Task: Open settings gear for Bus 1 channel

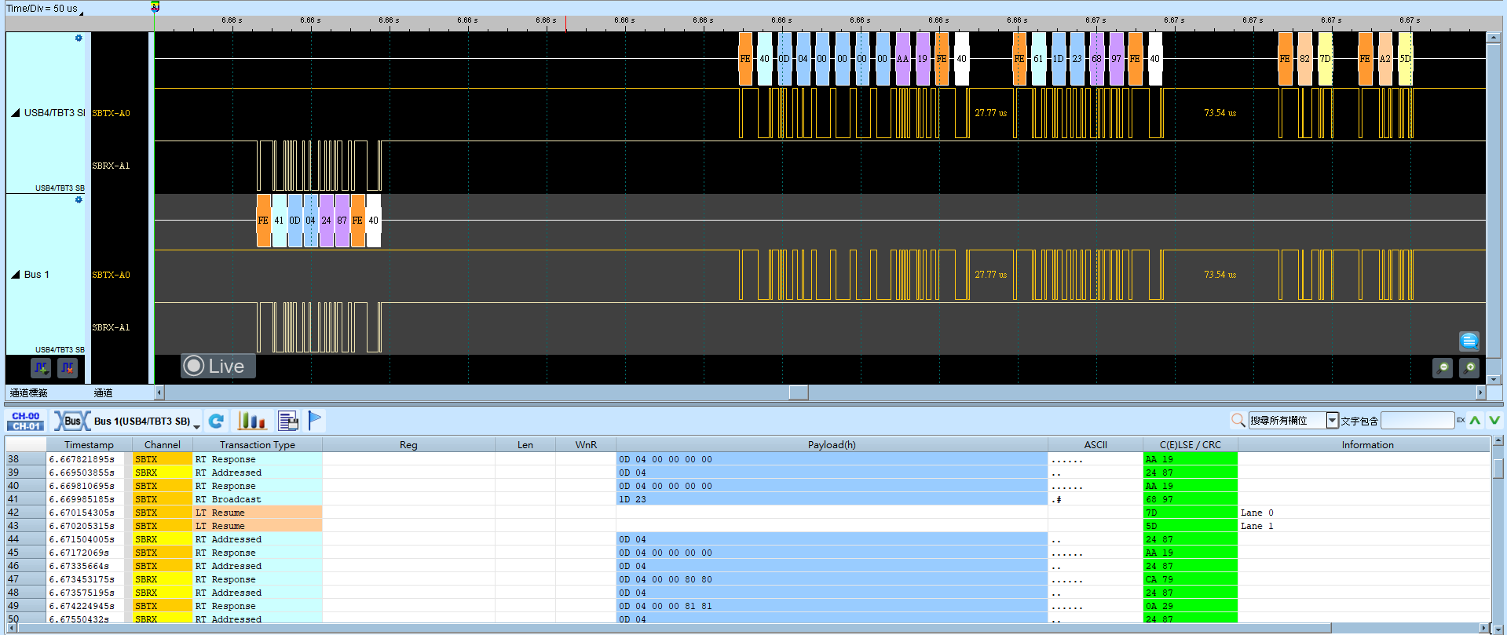Action: click(79, 199)
